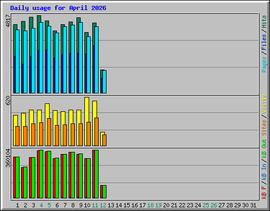Click day 23 on the x-axis

190,205
